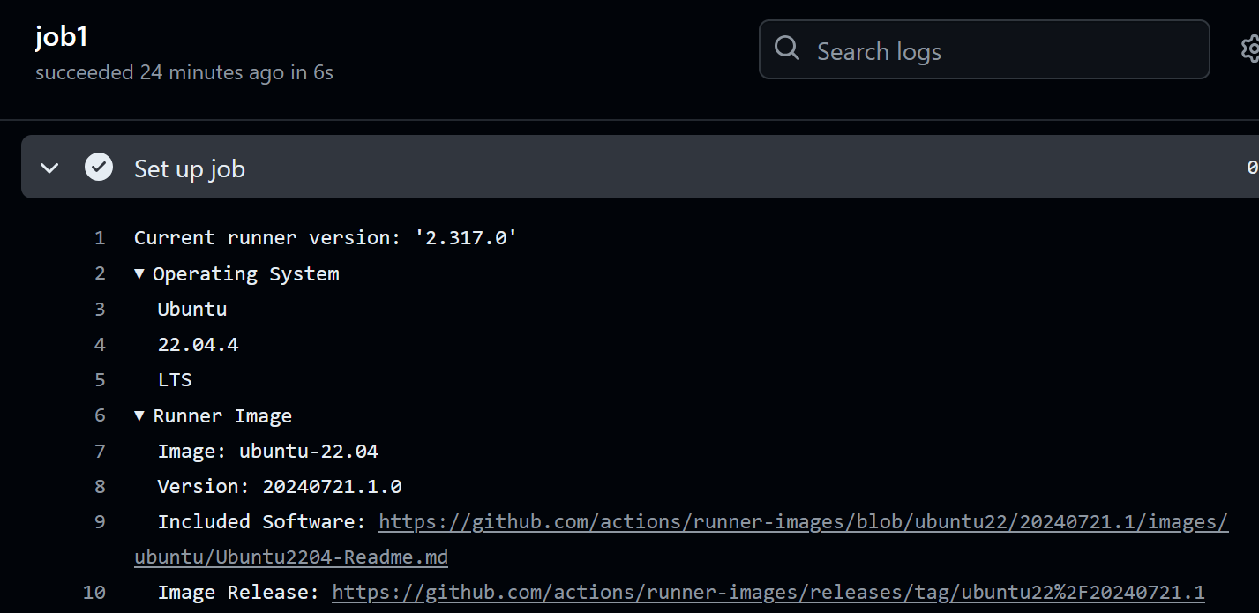
Task: Click the 'Version: 20240721.1.0' log text
Action: (x=280, y=487)
